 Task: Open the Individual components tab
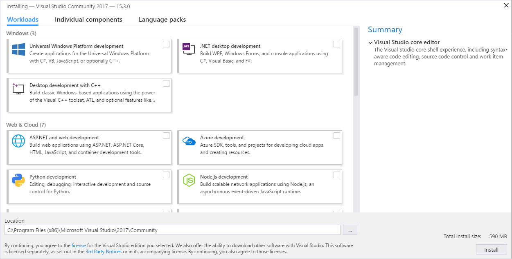[88, 20]
